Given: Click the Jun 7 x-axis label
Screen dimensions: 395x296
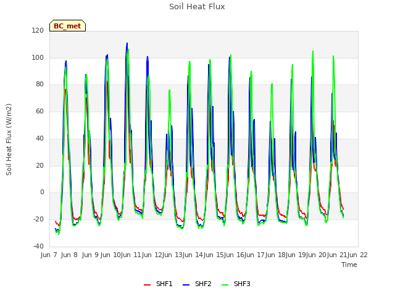Looking at the screenshot, I should [x=49, y=255].
